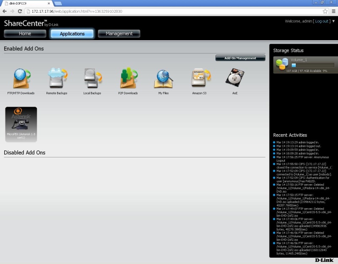Click the Recent Activities heading
The height and width of the screenshot is (264, 338).
click(x=290, y=135)
